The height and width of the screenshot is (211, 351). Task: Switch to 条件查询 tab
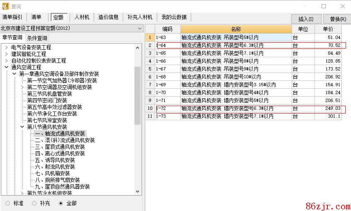(x=37, y=38)
